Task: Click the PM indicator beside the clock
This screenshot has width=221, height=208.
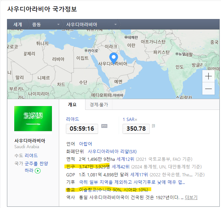Action: 104,126
